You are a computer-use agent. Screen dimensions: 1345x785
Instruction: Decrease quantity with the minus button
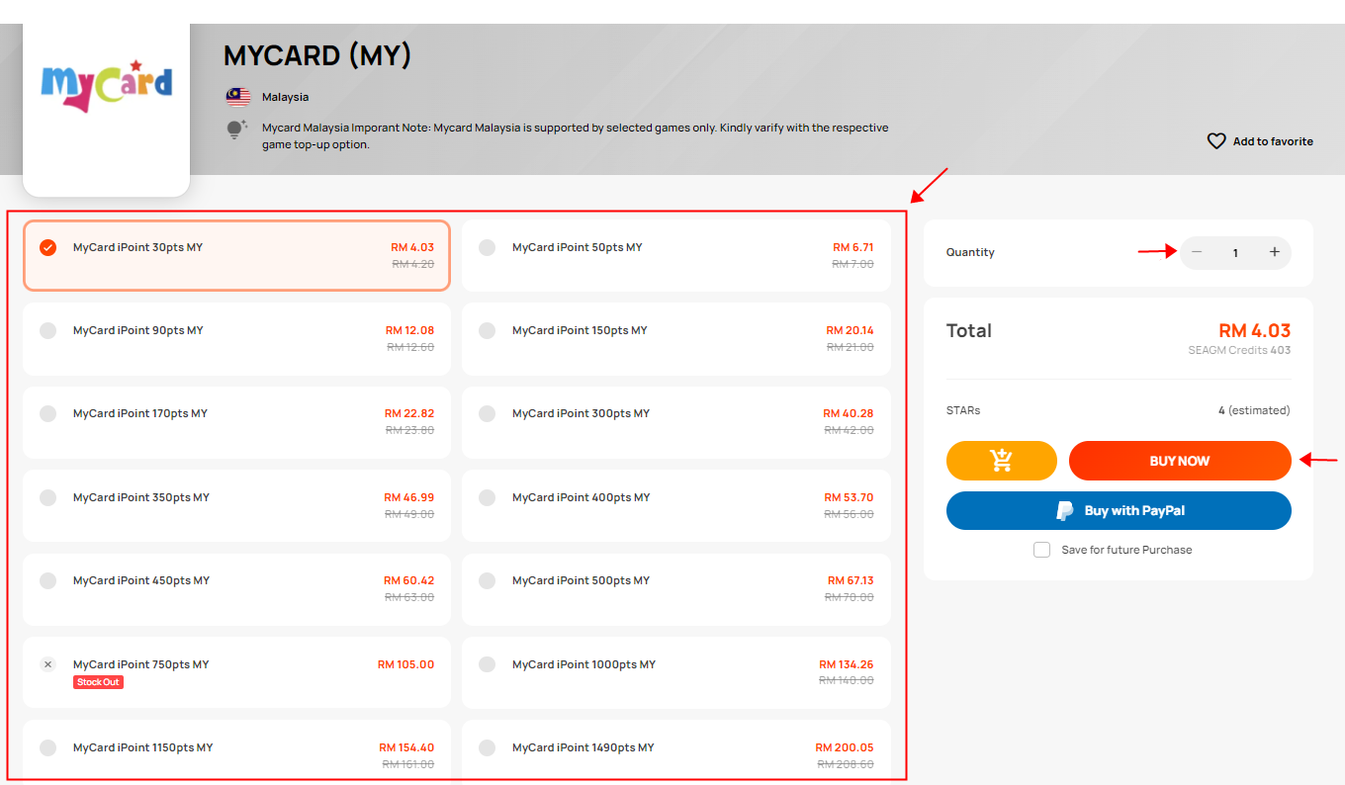pos(1197,252)
